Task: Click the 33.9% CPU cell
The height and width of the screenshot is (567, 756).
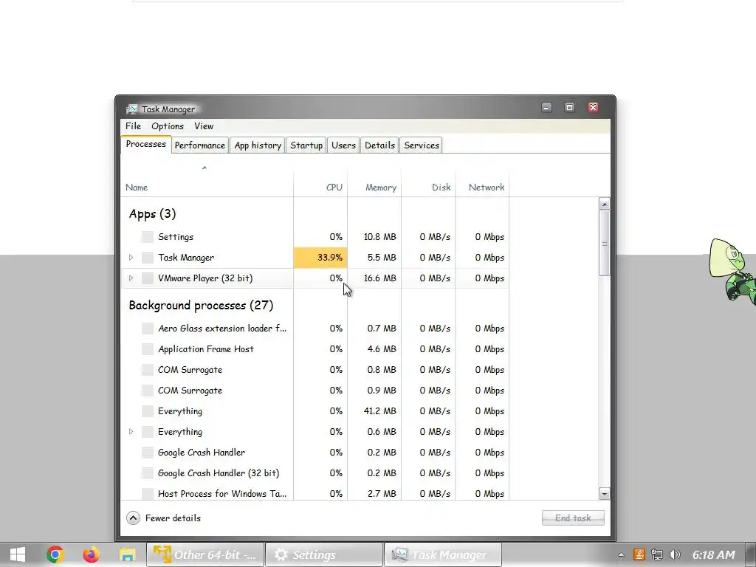Action: [320, 258]
